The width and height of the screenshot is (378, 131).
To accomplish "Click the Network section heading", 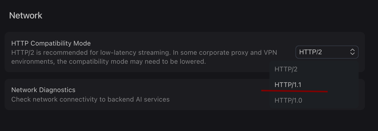I will (x=26, y=16).
